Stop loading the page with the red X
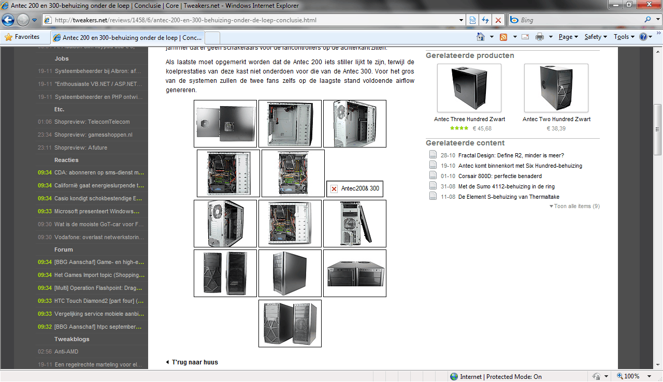The image size is (663, 382). (x=498, y=20)
